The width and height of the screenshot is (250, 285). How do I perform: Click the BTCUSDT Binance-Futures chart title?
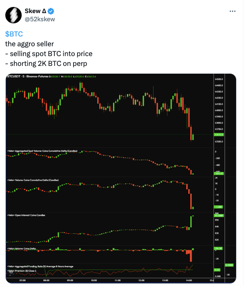pos(28,76)
